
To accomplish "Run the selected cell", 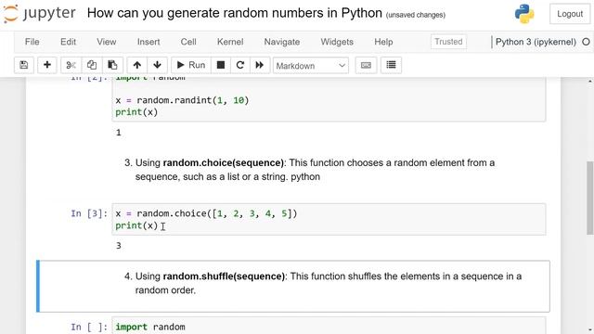I will tap(191, 65).
